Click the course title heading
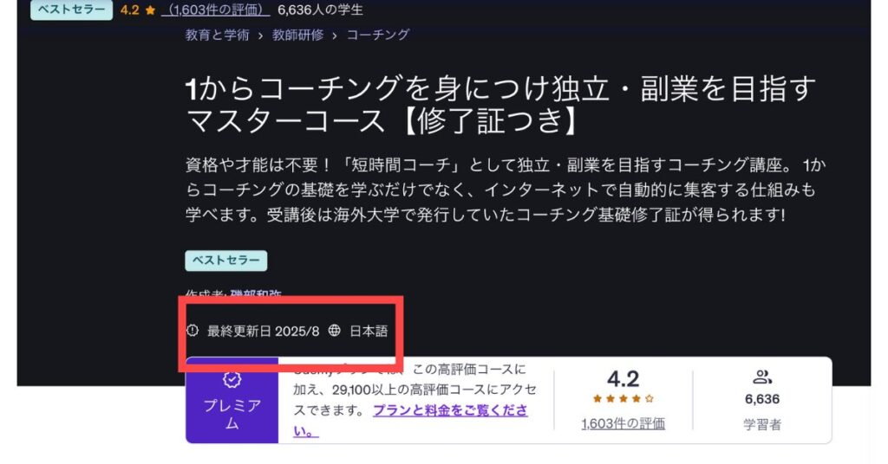 [500, 105]
